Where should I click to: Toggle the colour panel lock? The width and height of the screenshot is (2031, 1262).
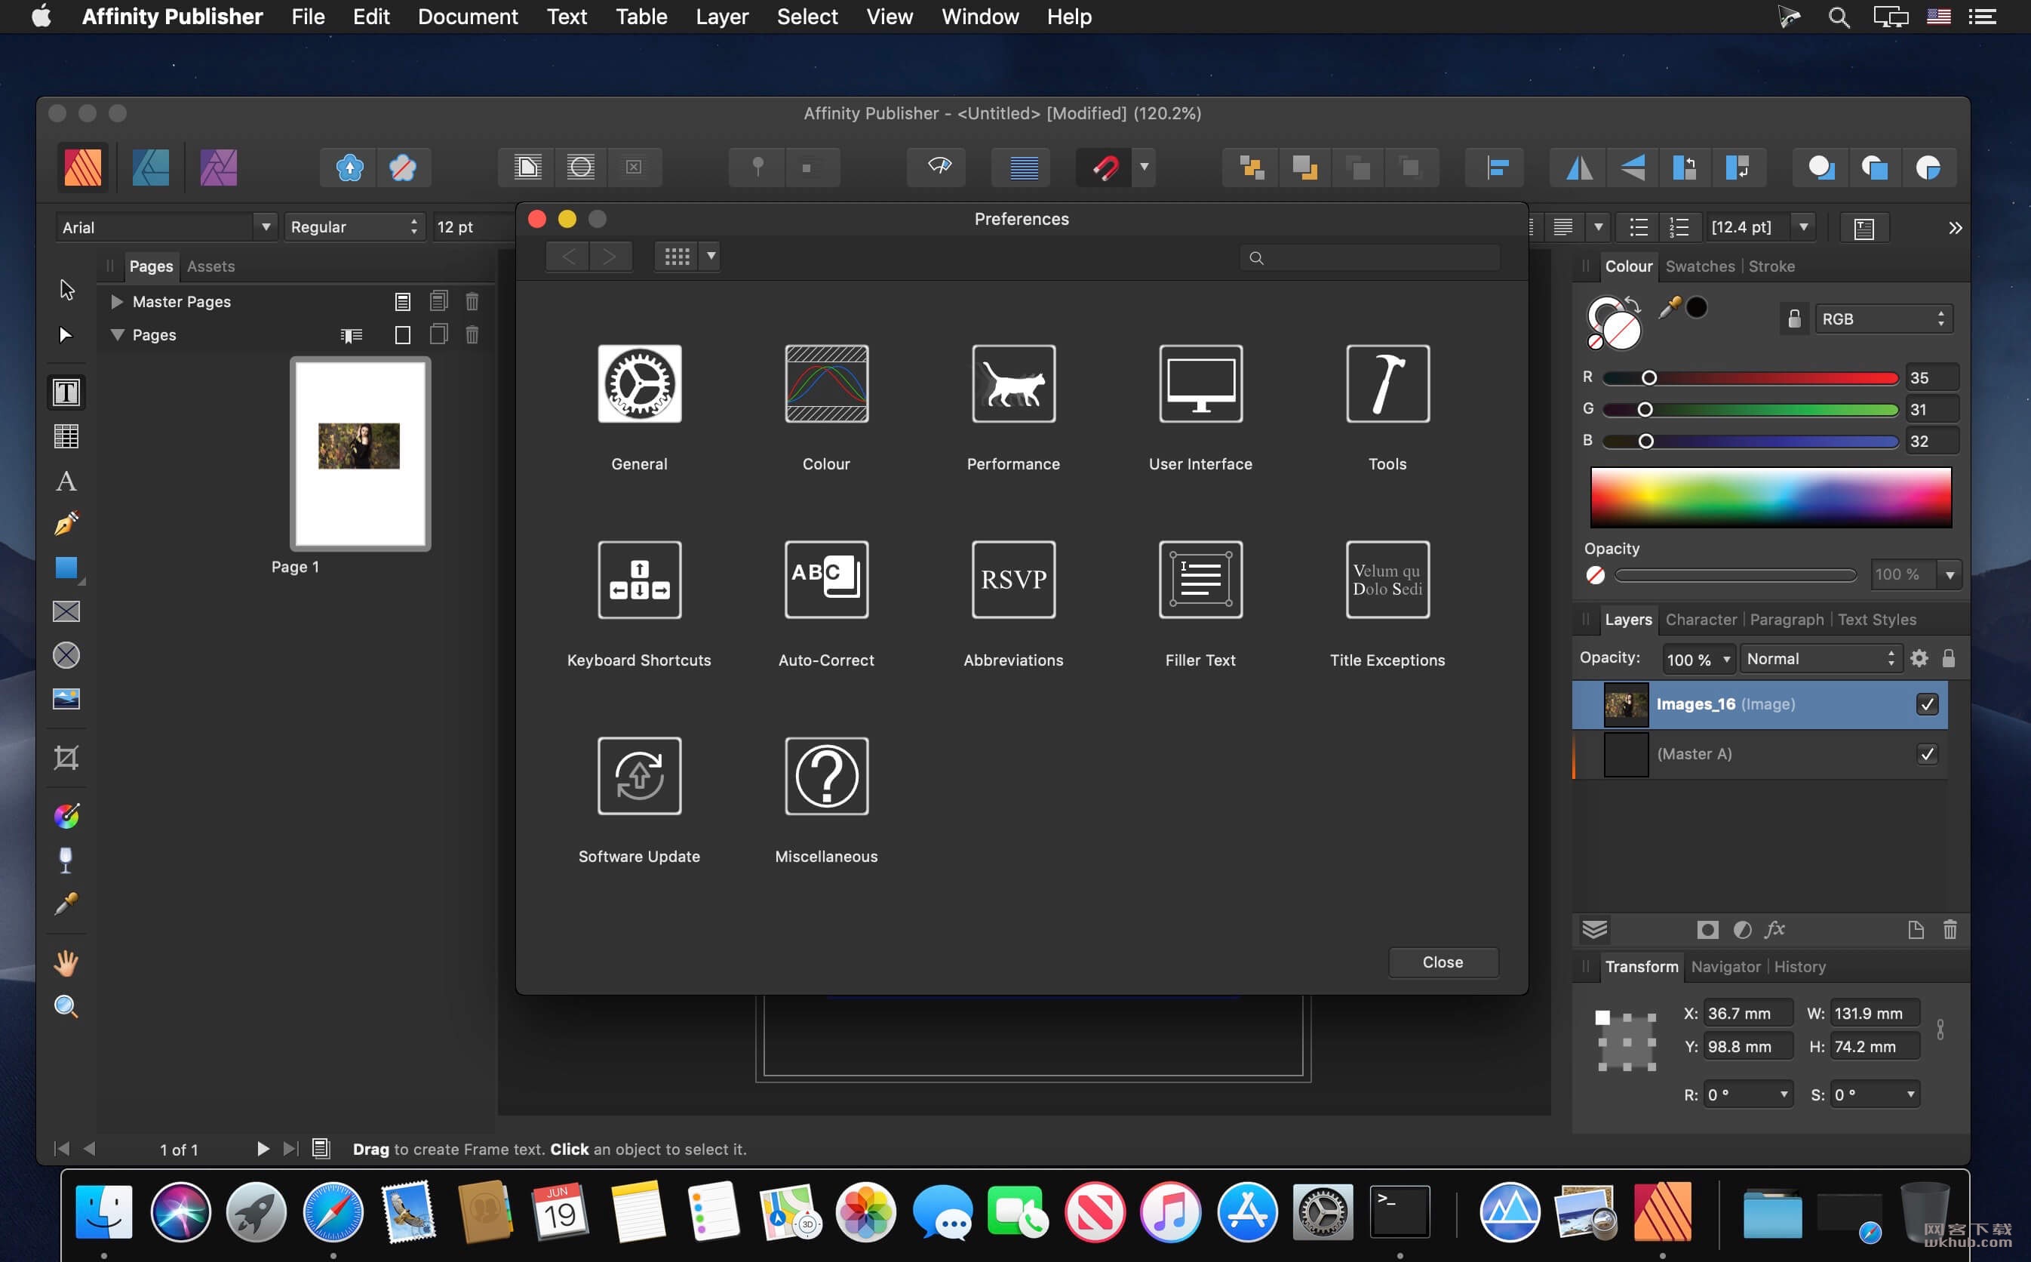coord(1793,319)
